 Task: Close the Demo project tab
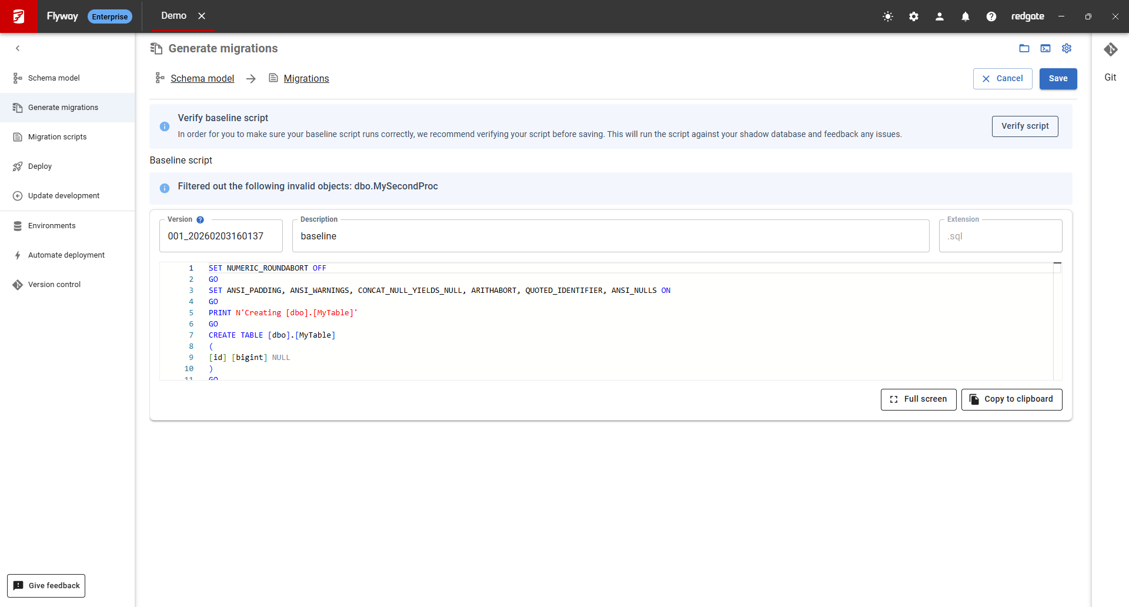pos(202,16)
